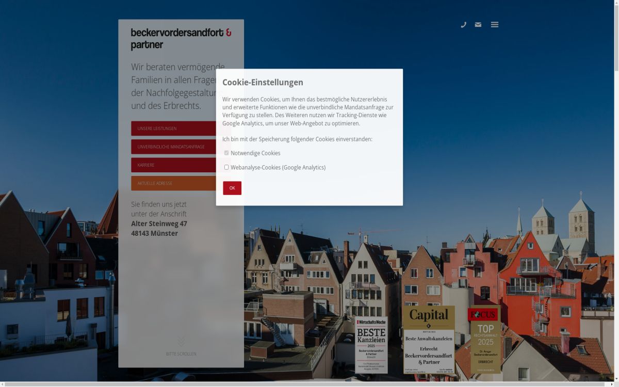Click the phone icon in the top bar

[463, 24]
